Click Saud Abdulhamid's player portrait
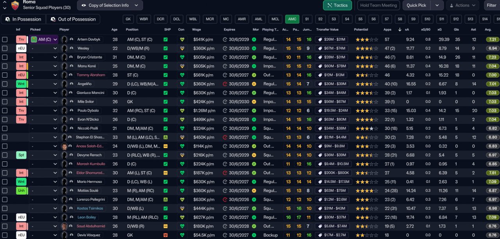 (x=64, y=226)
